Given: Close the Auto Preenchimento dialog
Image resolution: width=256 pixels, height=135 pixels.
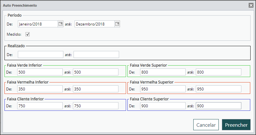Looking at the screenshot, I should coord(251,5).
